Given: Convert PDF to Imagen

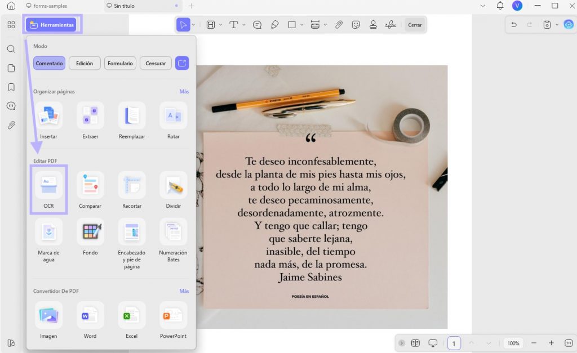Looking at the screenshot, I should (48, 320).
